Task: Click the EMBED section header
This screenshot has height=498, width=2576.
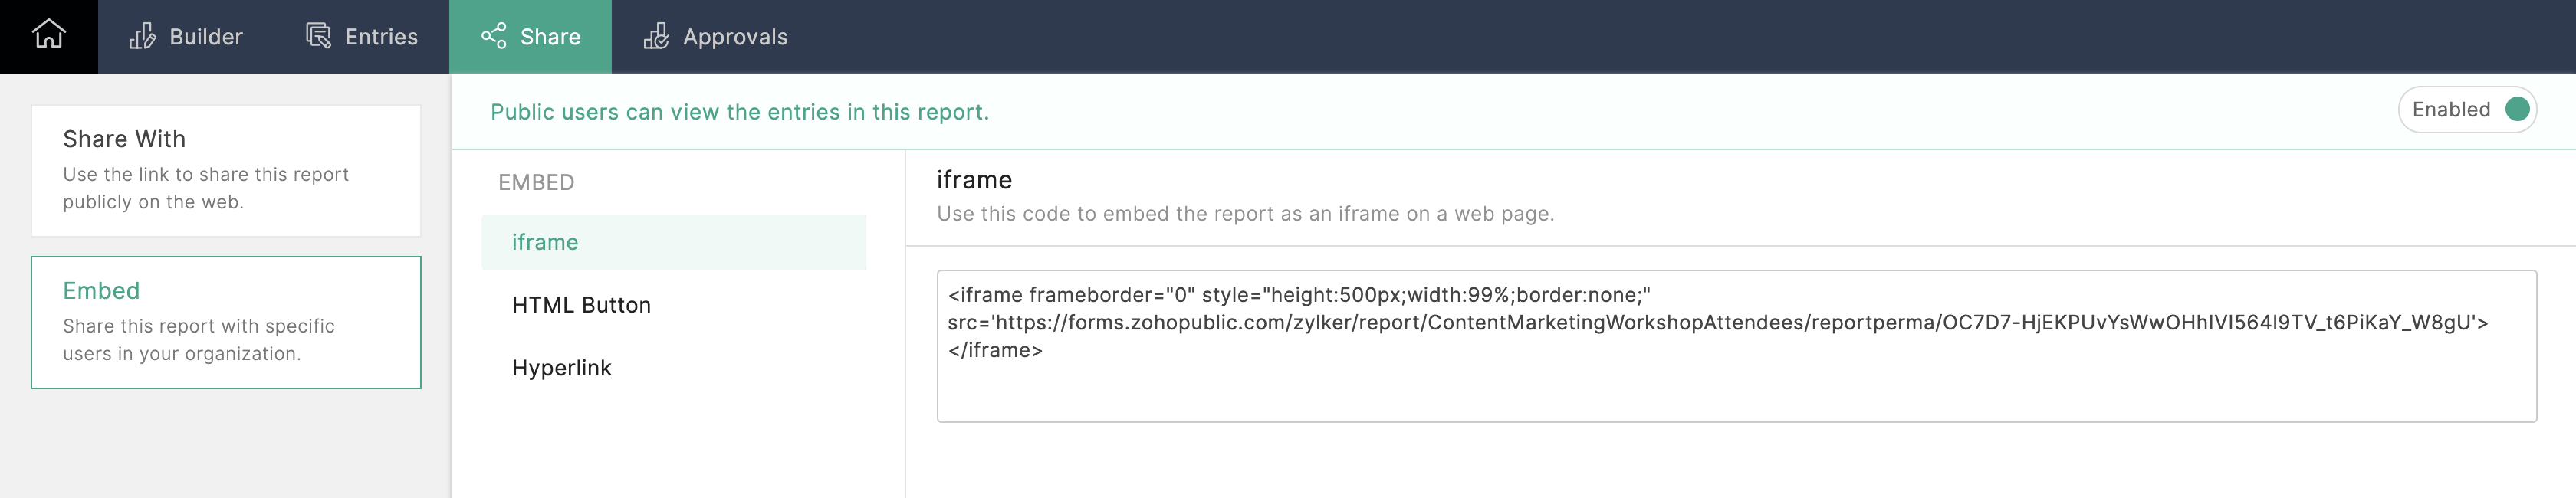Action: coord(536,182)
